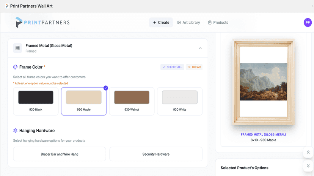The width and height of the screenshot is (314, 176).
Task: Click 'At least one option value must be selected'
Action: 41,83
